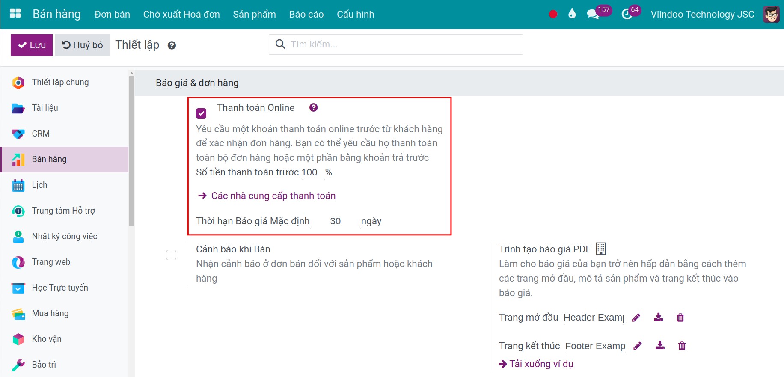This screenshot has width=784, height=377.
Task: Uncheck the Thanh toán Online checkbox
Action: [201, 113]
